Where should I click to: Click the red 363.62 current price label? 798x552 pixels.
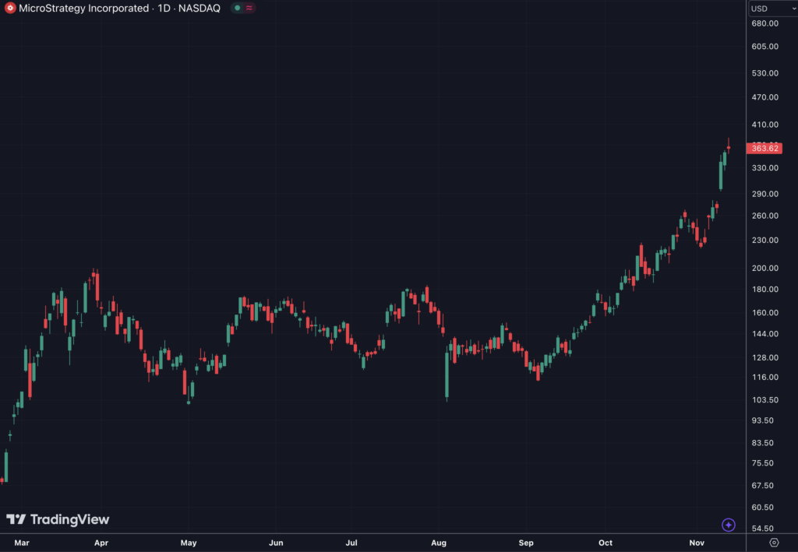(x=763, y=148)
